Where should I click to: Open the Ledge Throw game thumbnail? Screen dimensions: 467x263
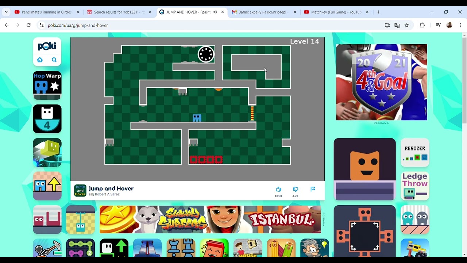click(415, 186)
